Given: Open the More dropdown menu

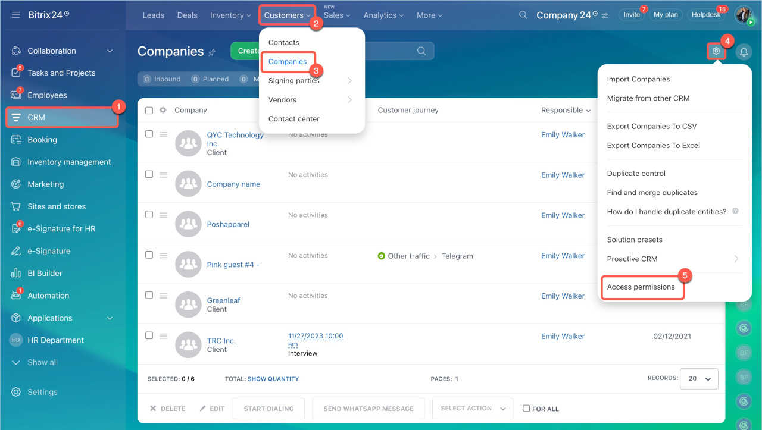Looking at the screenshot, I should tap(429, 15).
